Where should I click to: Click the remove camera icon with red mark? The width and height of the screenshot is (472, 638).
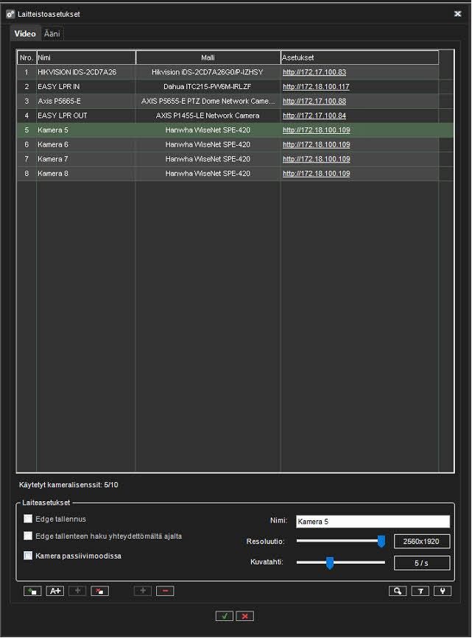pyautogui.click(x=99, y=591)
